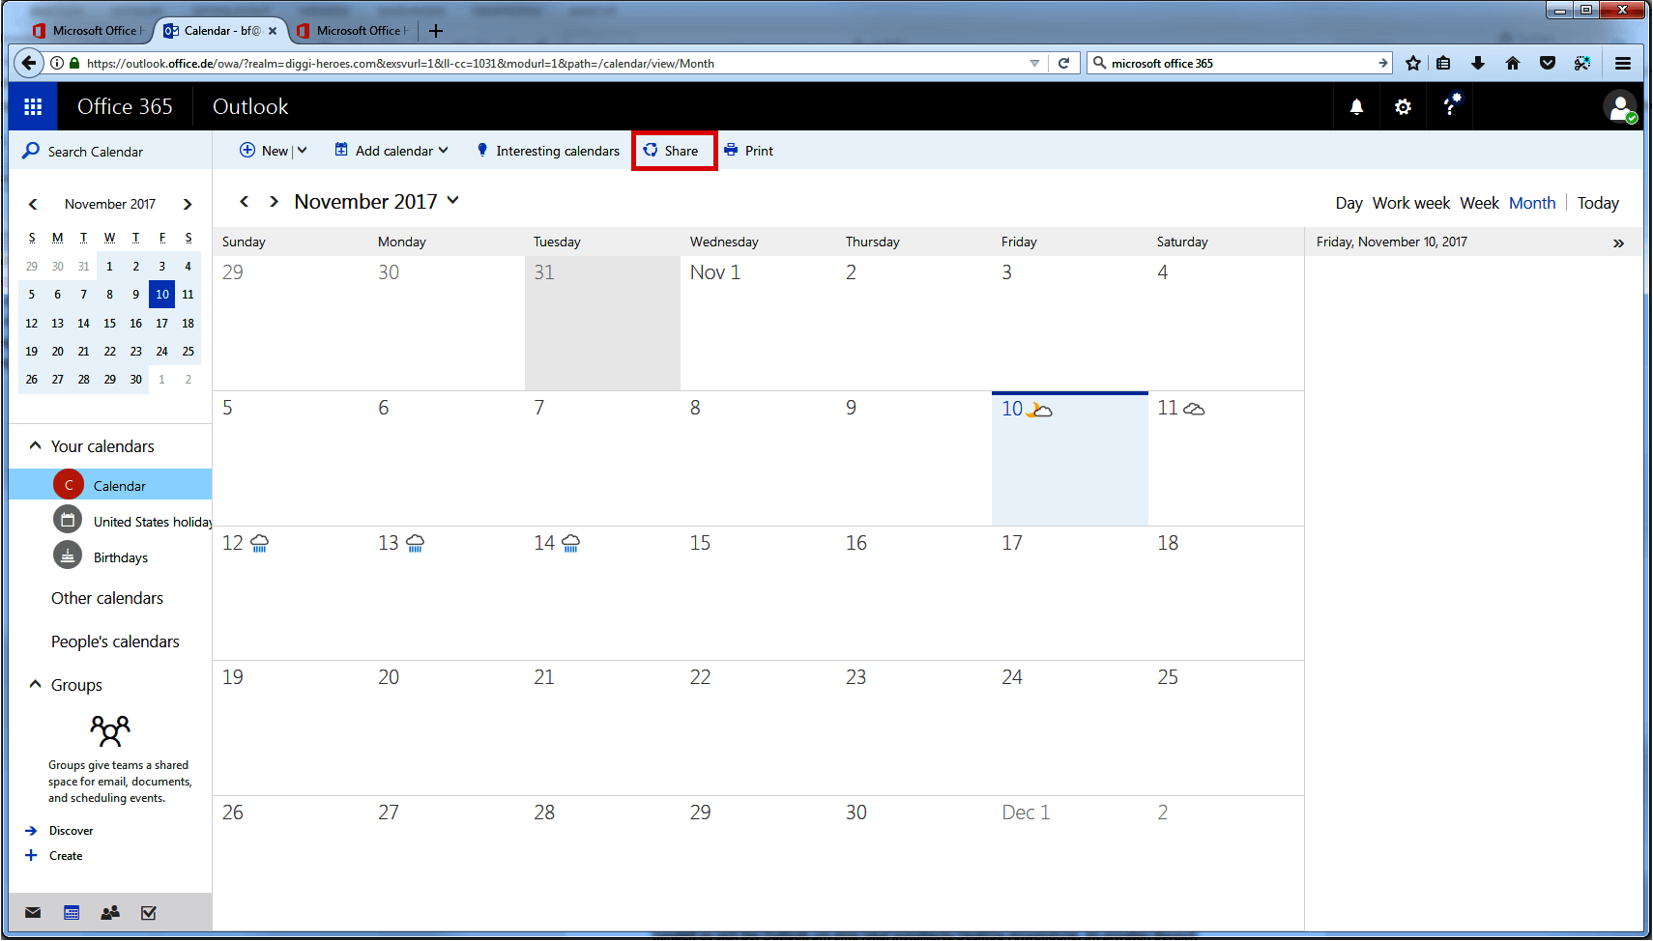
Task: Open the notifications bell
Action: click(x=1356, y=106)
